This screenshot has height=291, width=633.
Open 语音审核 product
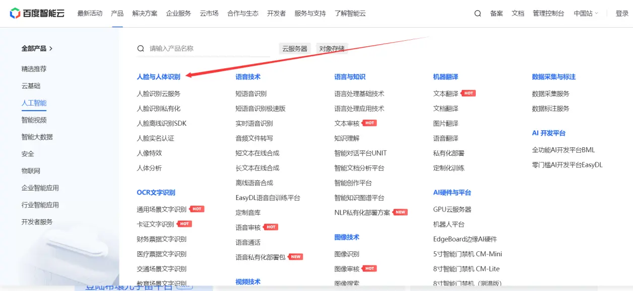[248, 227]
